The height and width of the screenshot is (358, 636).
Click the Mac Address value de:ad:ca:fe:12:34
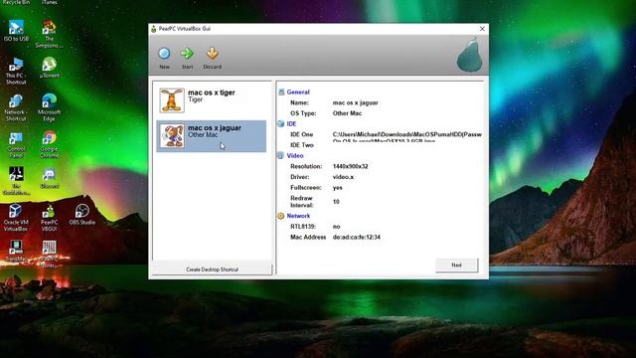tap(357, 237)
